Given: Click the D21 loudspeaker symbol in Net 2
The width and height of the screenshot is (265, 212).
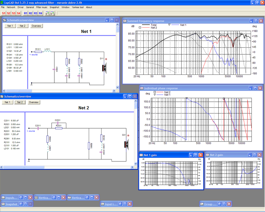Looking at the screenshot, I should [127, 144].
